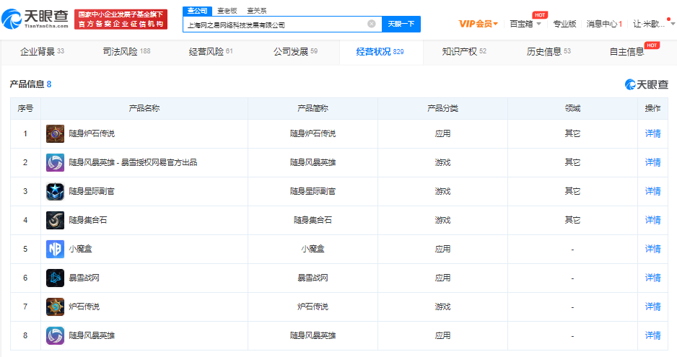
Task: Open 消息中心 notifications link
Action: point(603,24)
